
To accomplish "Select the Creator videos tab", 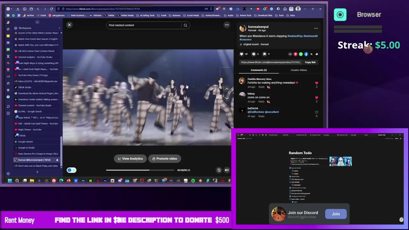I will (299, 70).
